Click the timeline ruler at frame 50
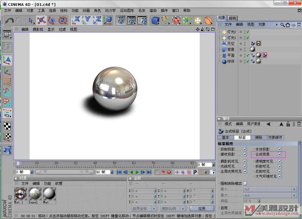Viewport: 302px width, 219px height. [x=114, y=164]
